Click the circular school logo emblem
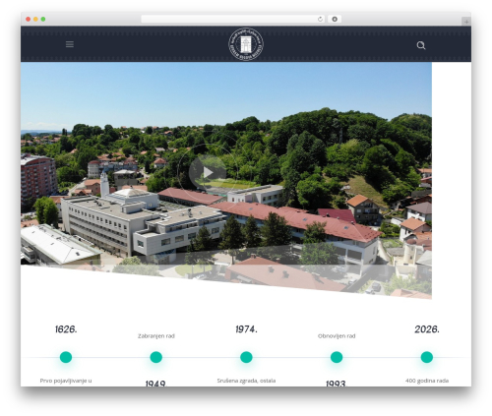 tap(246, 44)
